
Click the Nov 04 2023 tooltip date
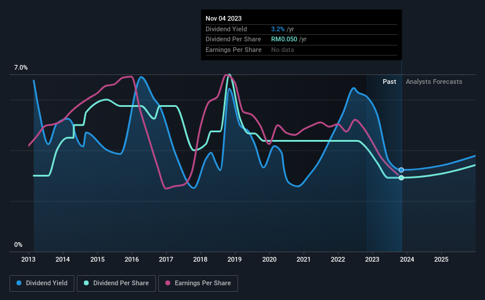pyautogui.click(x=224, y=18)
